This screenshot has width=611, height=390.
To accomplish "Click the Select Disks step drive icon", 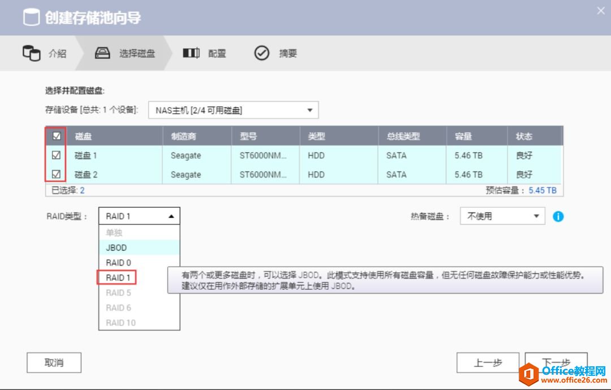I will click(x=102, y=53).
